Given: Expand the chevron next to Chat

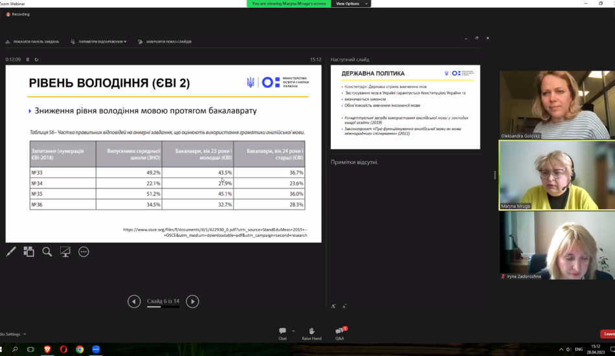Looking at the screenshot, I should [293, 330].
